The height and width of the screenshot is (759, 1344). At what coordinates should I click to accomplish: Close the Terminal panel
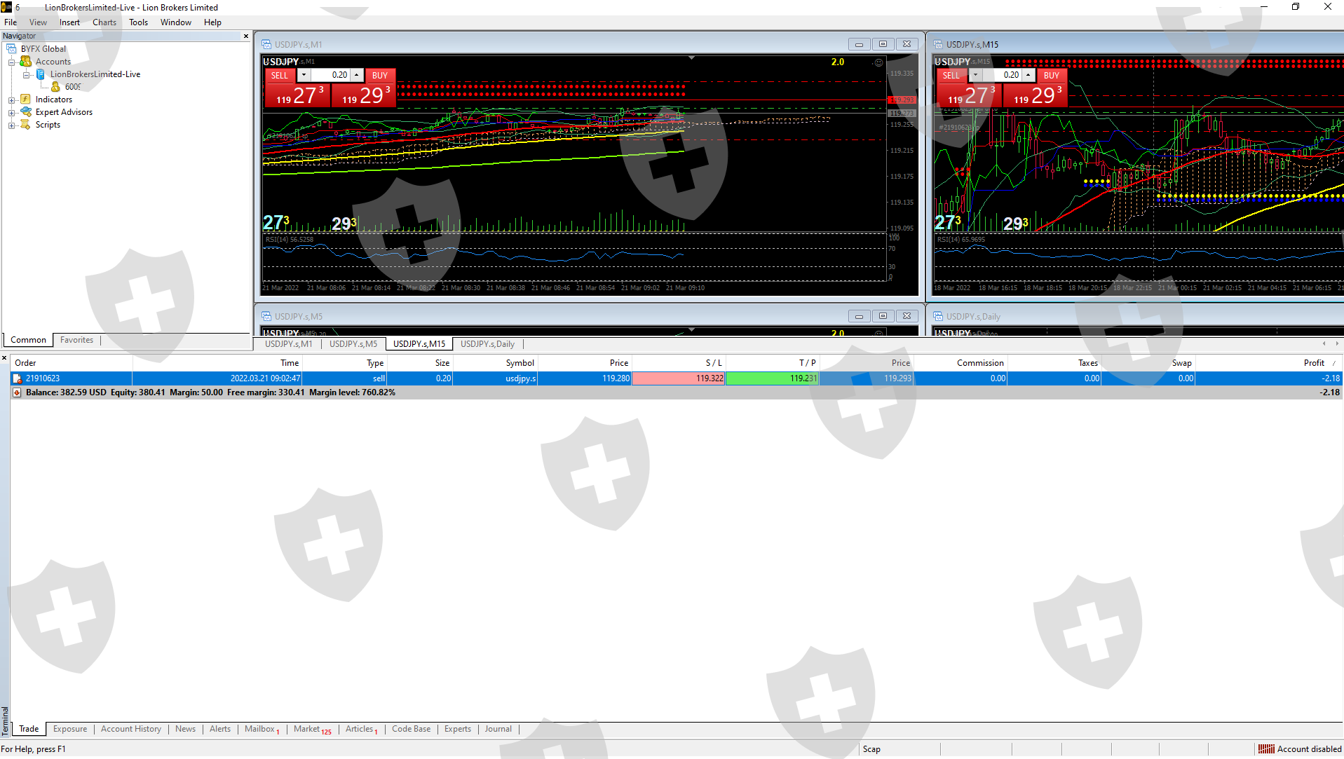4,358
